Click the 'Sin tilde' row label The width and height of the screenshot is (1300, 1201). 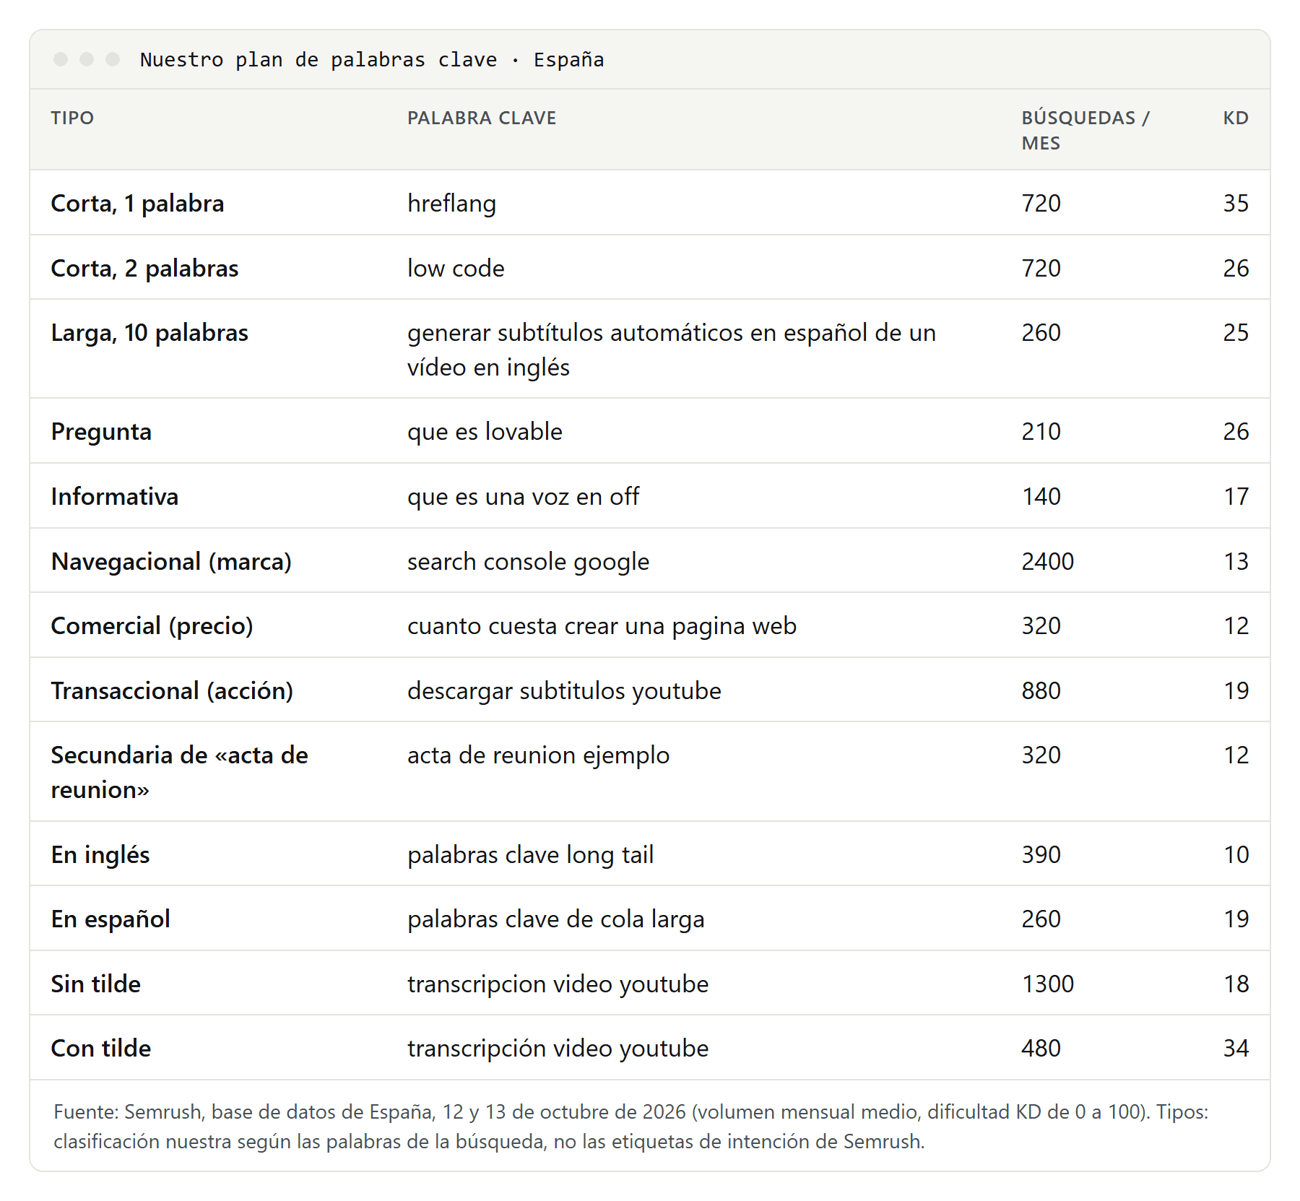[x=95, y=984]
